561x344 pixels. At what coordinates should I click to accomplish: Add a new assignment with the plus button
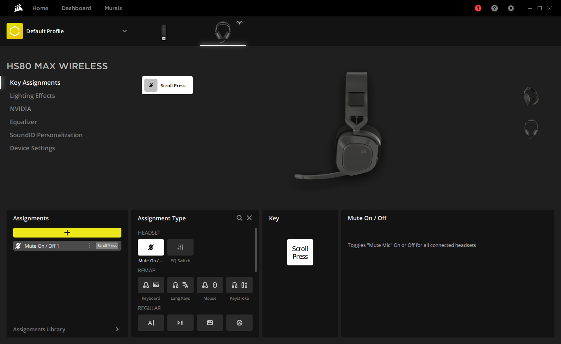pos(67,233)
